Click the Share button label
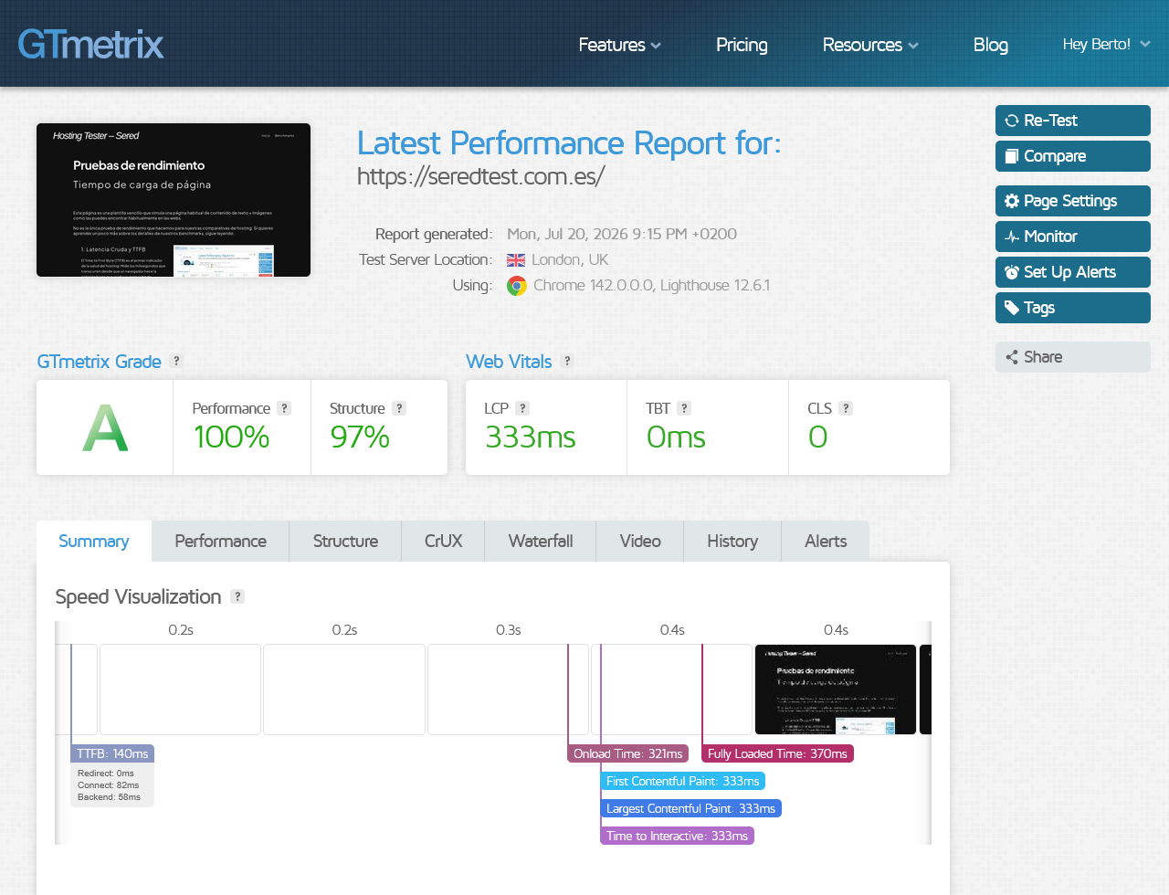The height and width of the screenshot is (895, 1169). tap(1043, 357)
